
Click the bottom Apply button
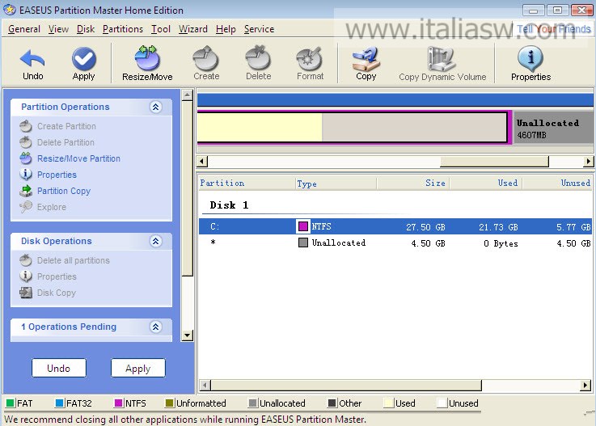tap(138, 368)
